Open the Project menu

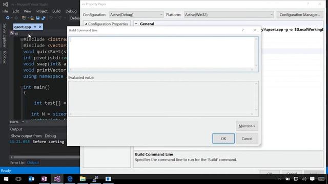pyautogui.click(x=42, y=11)
